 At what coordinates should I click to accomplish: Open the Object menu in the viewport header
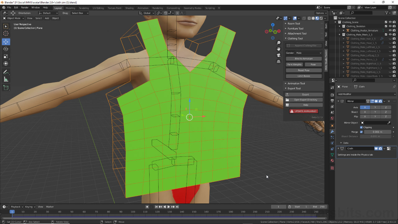[55, 18]
